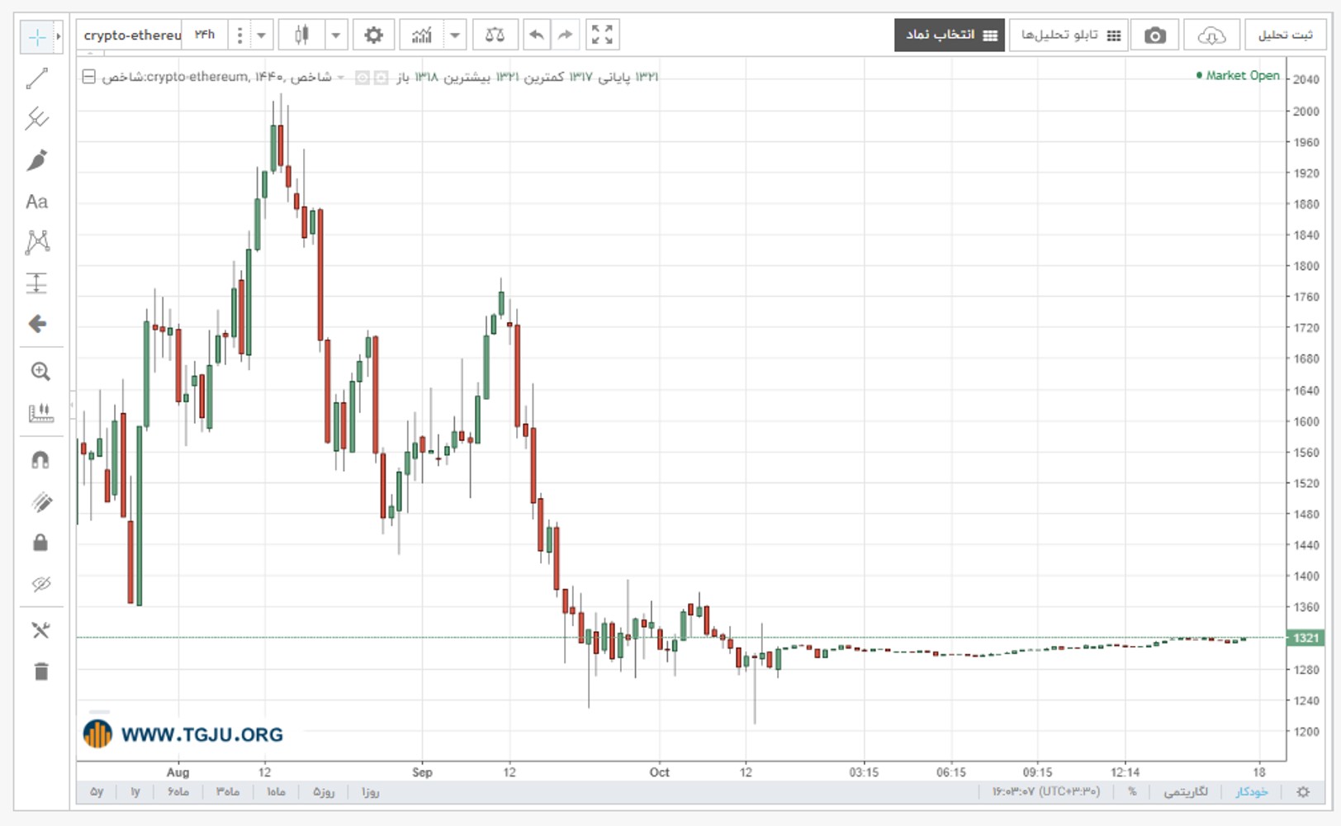Remove drawings with the trash icon

click(x=41, y=672)
